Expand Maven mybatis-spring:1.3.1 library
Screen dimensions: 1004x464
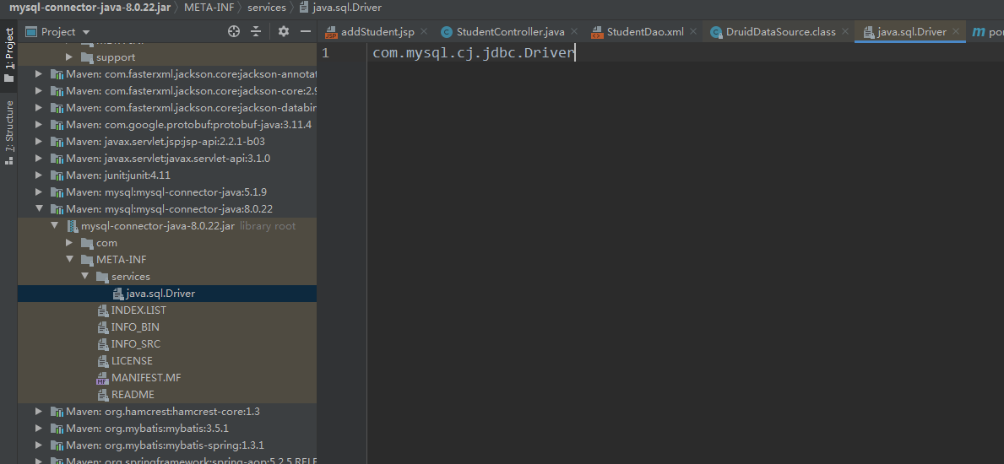click(x=39, y=445)
